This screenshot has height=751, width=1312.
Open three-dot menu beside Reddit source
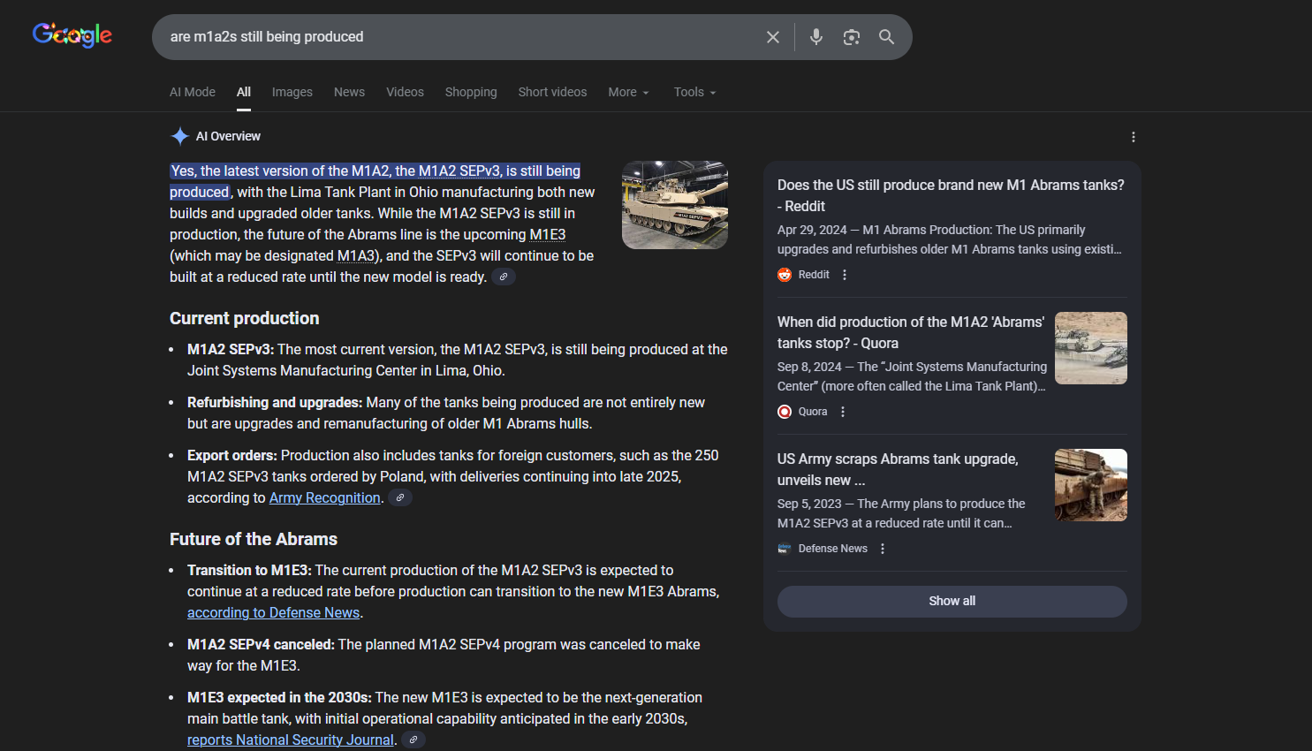(845, 275)
